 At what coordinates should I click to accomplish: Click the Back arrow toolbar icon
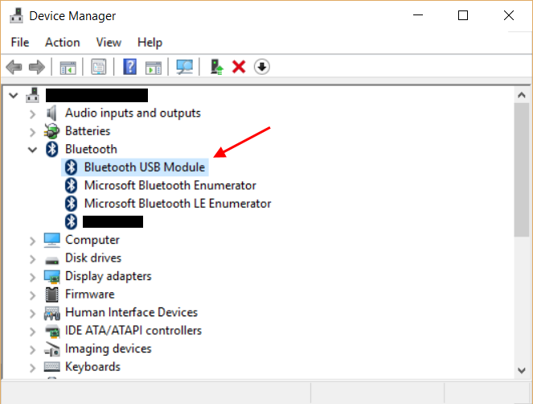coord(14,67)
